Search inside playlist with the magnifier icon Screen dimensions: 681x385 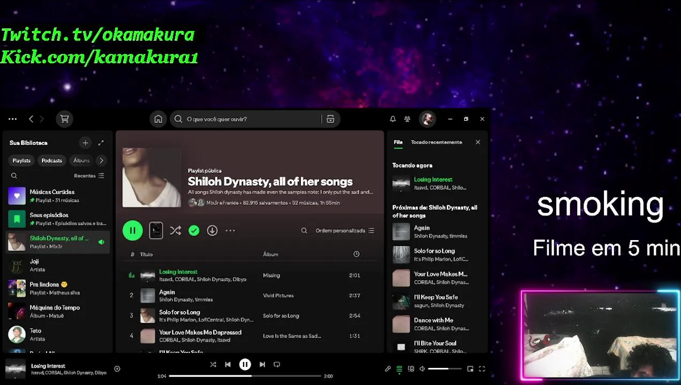point(304,230)
